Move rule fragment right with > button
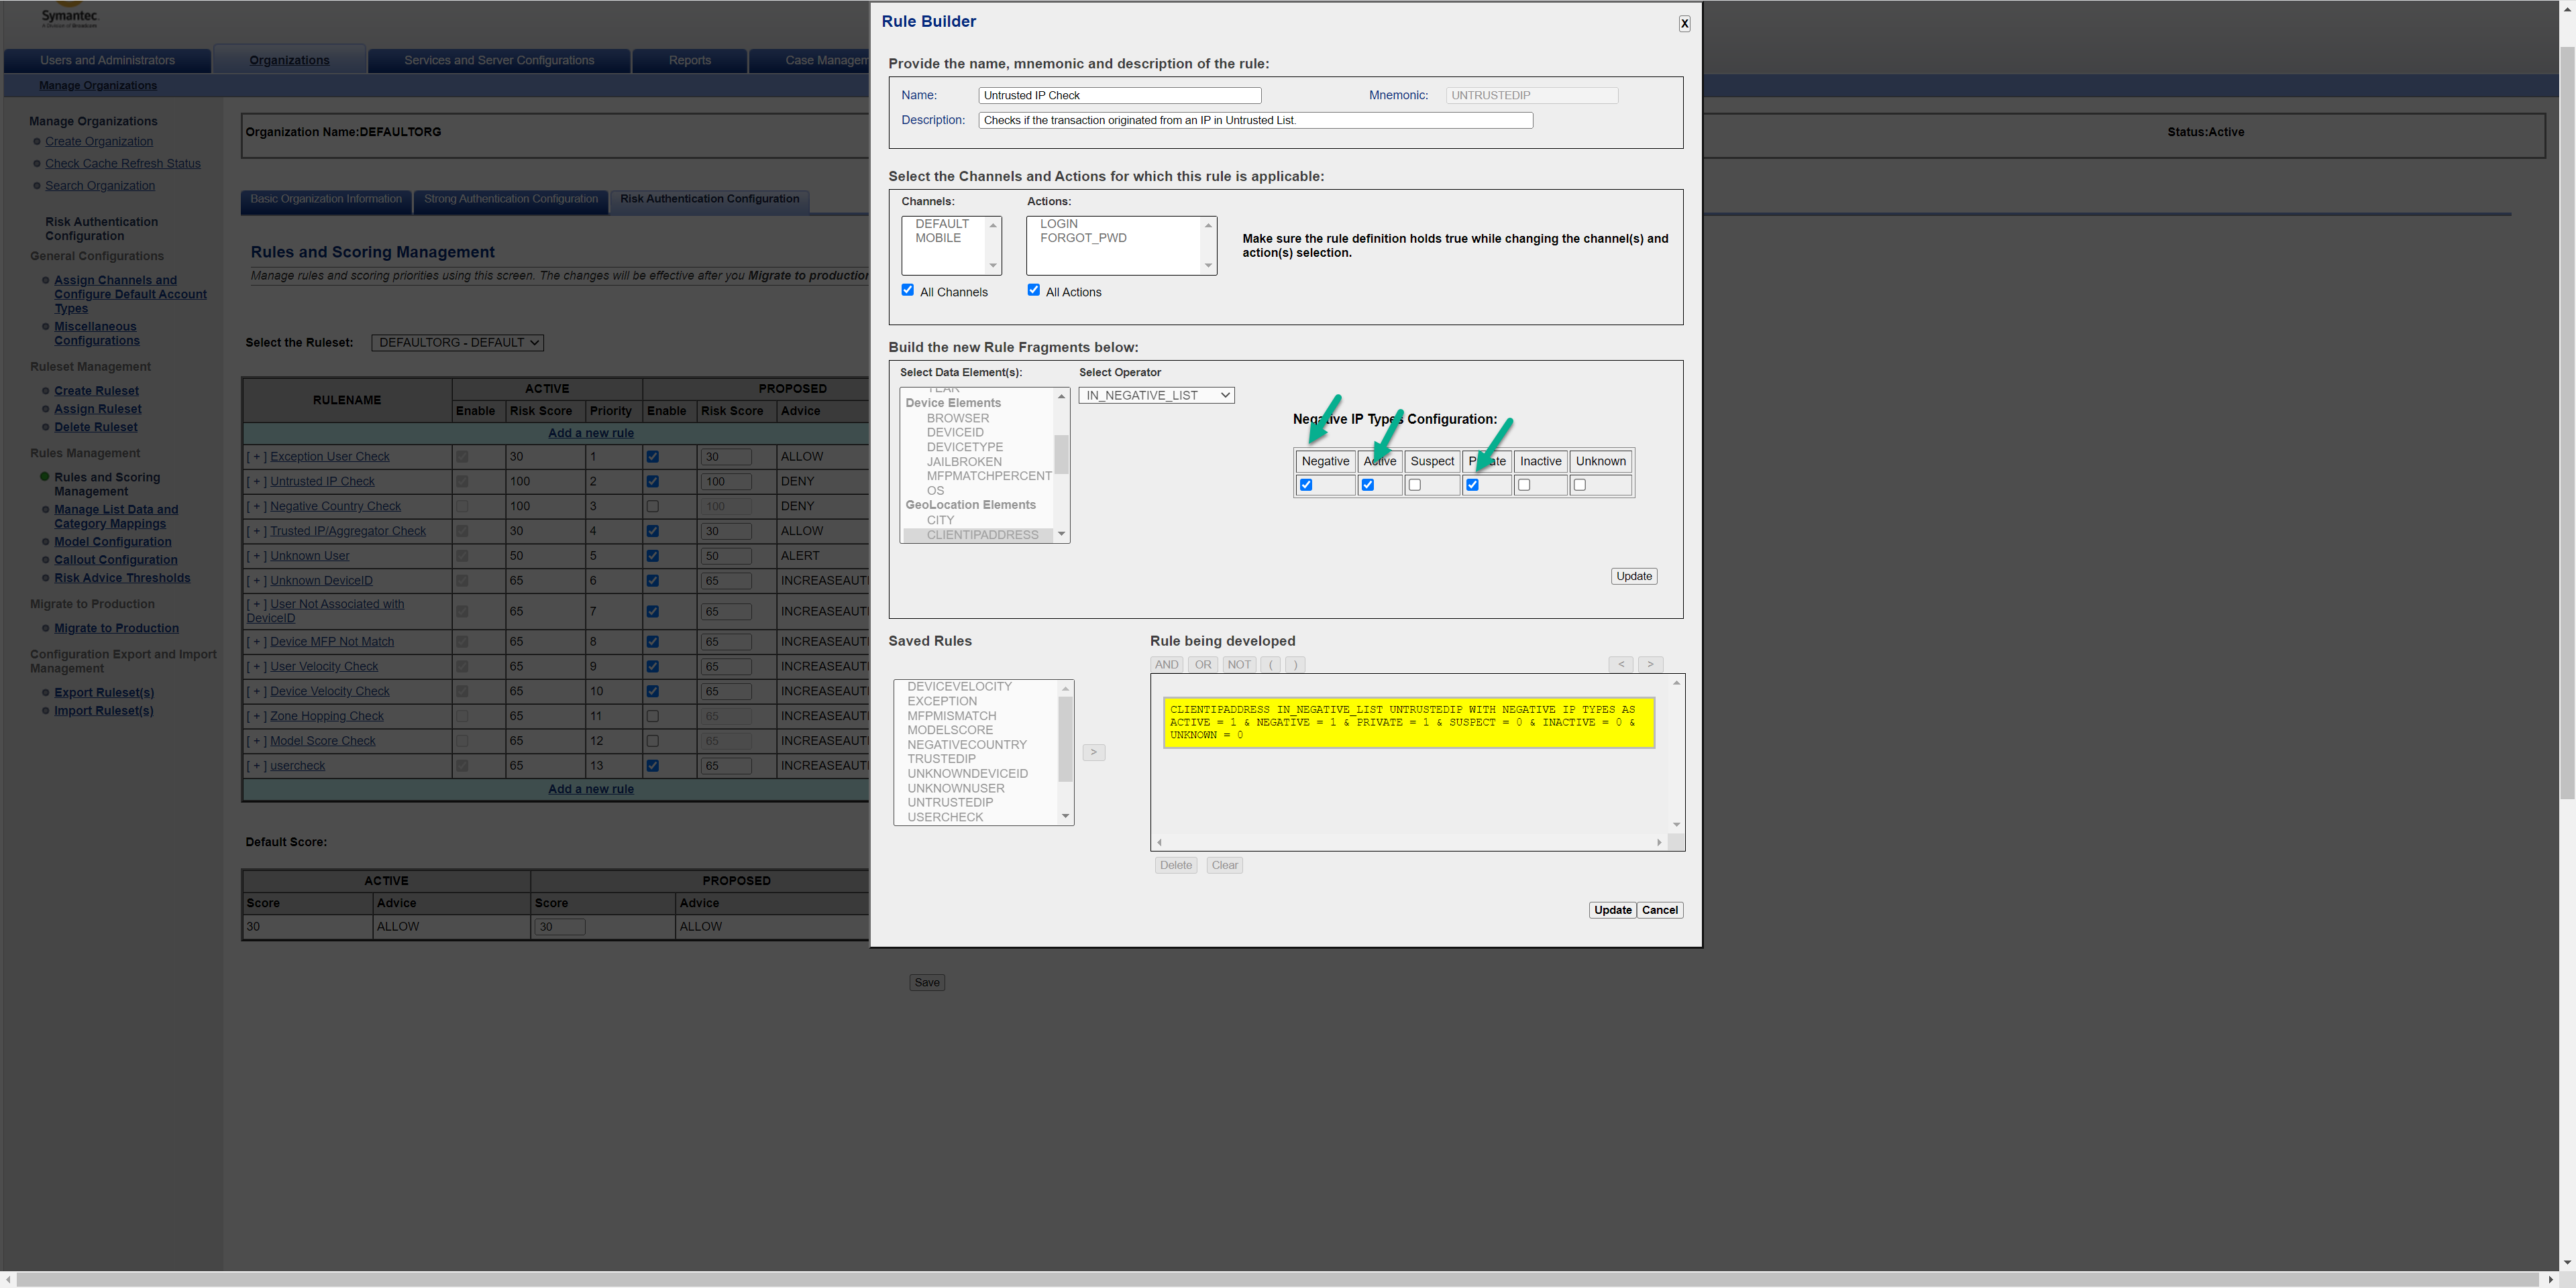 click(x=1650, y=664)
